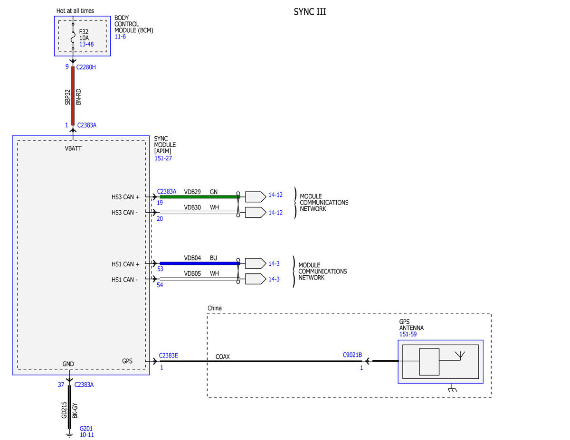Click the off-page arrow for VDB05 WH wire

tap(256, 279)
